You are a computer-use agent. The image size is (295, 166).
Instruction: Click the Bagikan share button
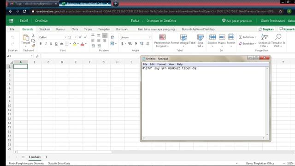pyautogui.click(x=266, y=29)
